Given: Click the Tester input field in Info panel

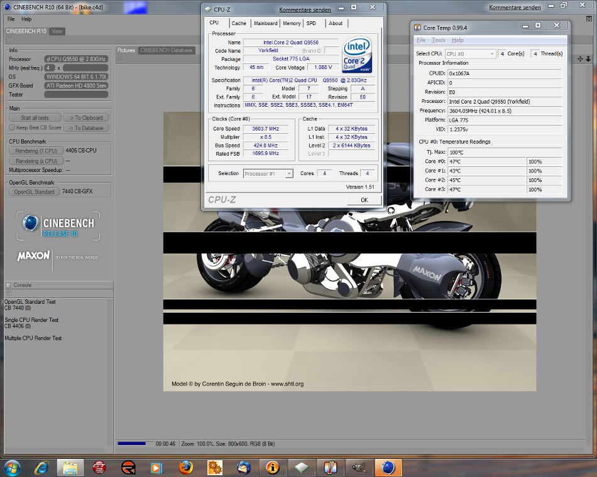Looking at the screenshot, I should (x=76, y=94).
